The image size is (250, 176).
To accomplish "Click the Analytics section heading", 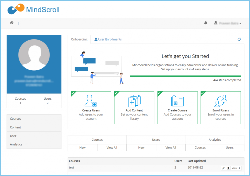I will point(214,140).
